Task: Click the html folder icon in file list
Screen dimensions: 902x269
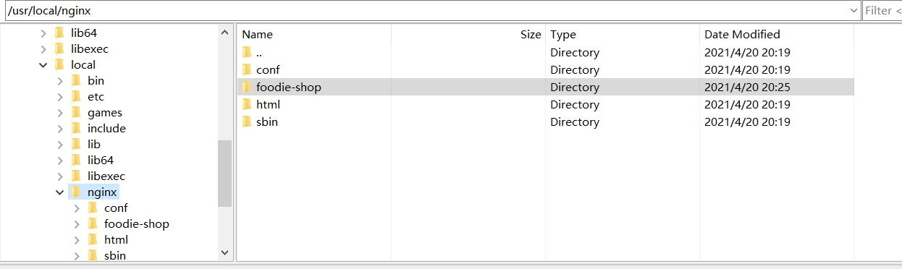Action: coord(247,104)
